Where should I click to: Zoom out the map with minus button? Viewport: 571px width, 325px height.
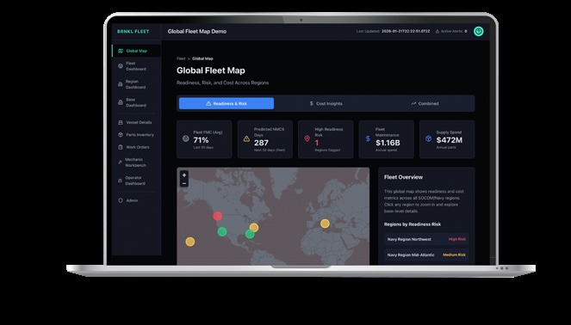(x=184, y=184)
